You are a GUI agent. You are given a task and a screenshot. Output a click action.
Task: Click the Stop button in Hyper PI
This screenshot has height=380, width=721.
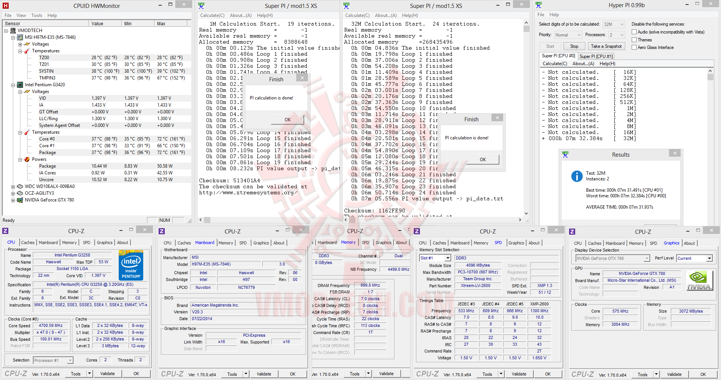click(x=574, y=46)
